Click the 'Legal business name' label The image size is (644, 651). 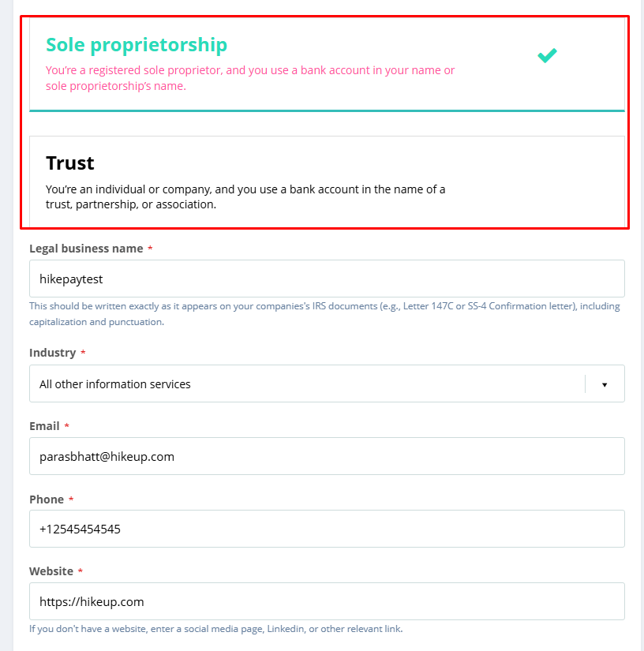pos(86,249)
